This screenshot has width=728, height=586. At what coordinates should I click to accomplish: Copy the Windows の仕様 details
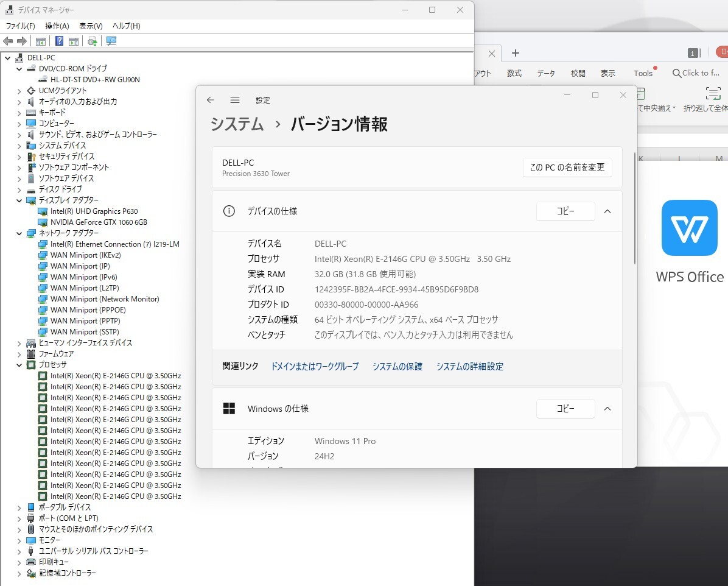565,409
